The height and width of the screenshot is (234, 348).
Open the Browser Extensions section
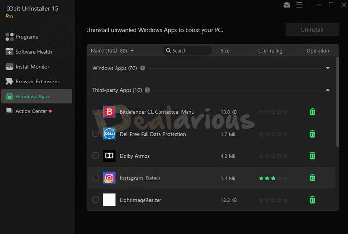[x=37, y=82]
